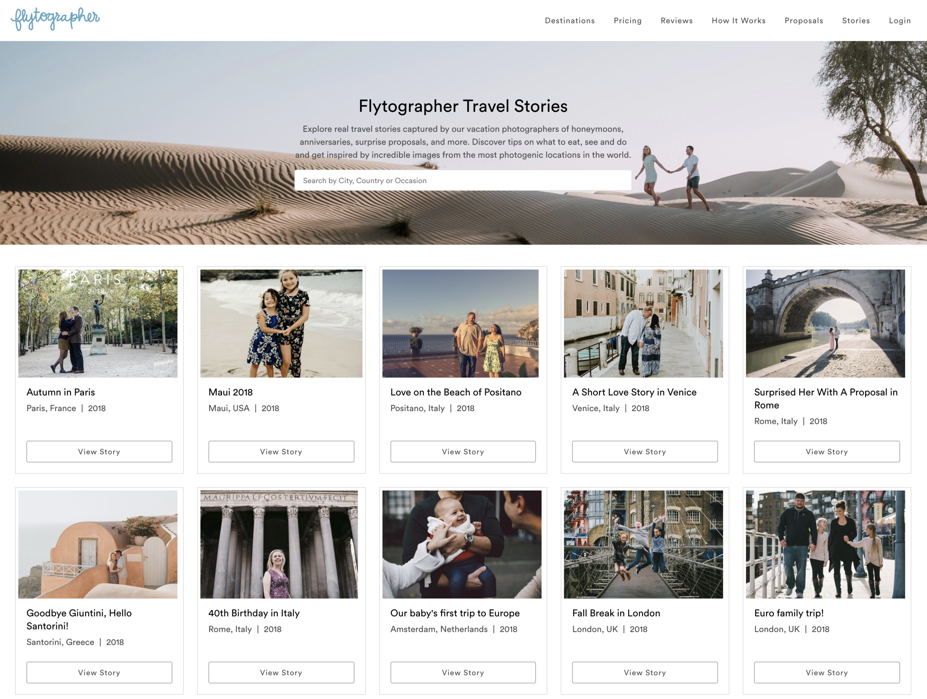
Task: View Story for 40th Birthday in Italy
Action: (x=281, y=673)
